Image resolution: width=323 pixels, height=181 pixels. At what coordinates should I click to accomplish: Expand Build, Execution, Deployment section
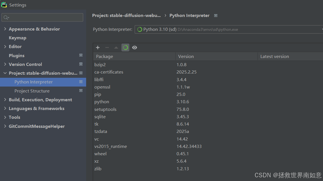click(x=5, y=100)
